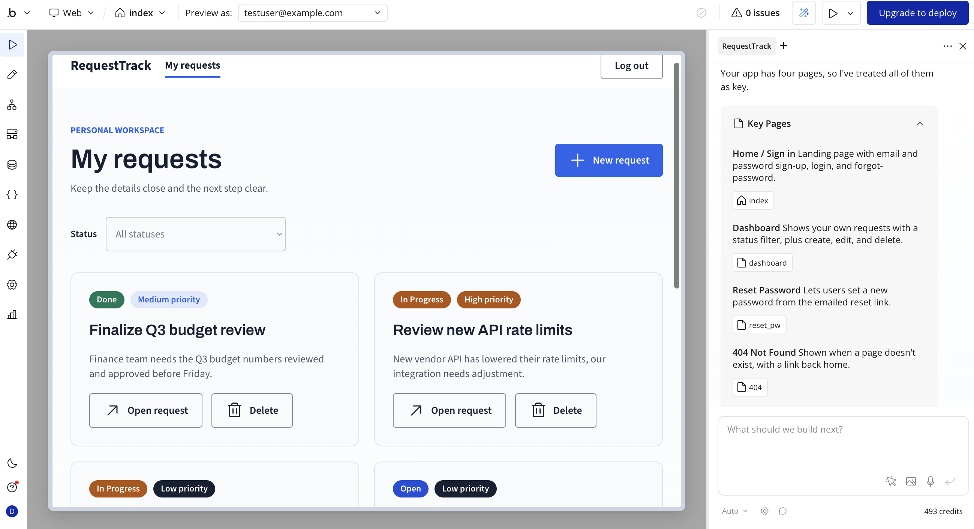Open the All statuses filter dropdown

coord(195,234)
